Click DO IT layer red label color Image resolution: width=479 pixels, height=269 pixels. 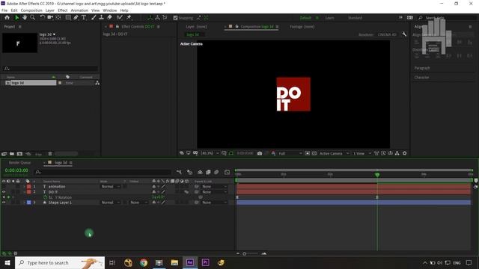click(28, 192)
